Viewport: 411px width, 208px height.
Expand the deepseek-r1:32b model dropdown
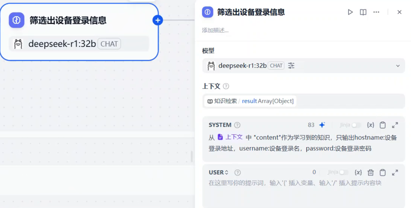point(303,66)
